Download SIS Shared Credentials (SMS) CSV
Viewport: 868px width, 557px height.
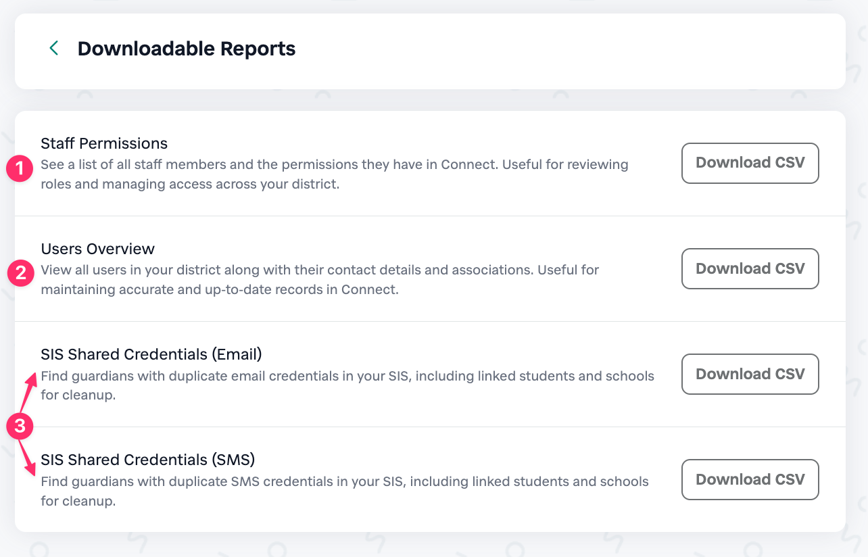point(750,479)
